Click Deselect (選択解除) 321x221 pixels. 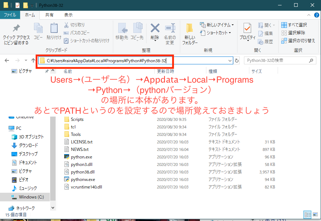coord(293,33)
